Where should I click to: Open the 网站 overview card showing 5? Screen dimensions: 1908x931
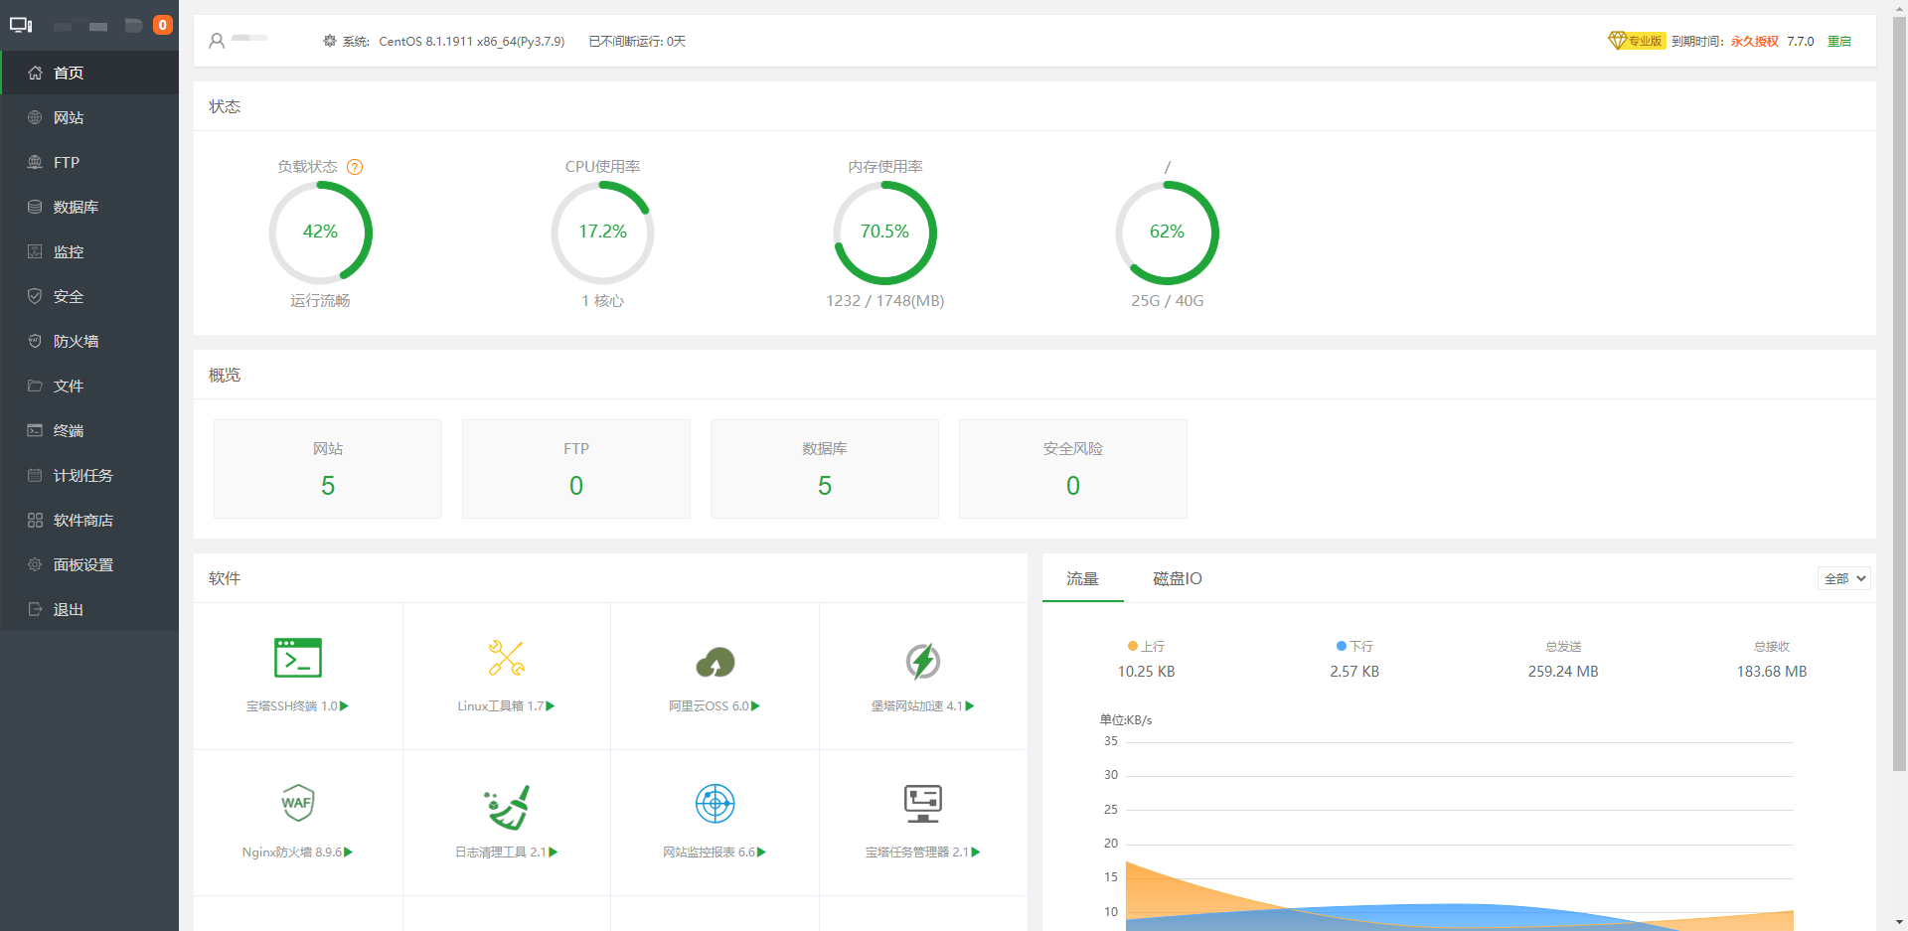click(x=328, y=469)
